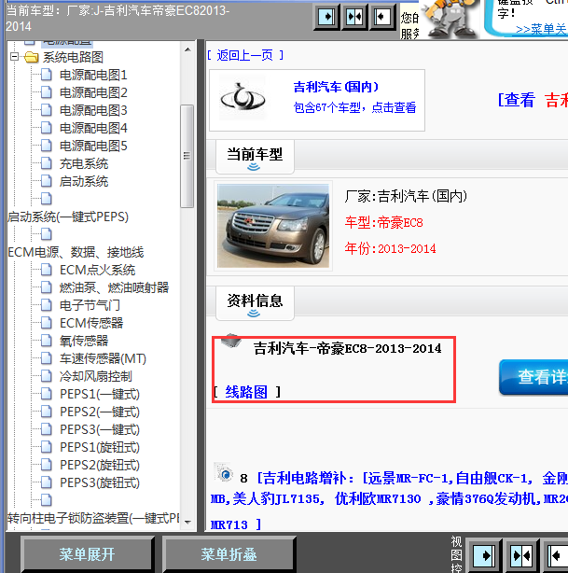
Task: Click 包含67个车型，点击查看 link
Action: pyautogui.click(x=354, y=107)
